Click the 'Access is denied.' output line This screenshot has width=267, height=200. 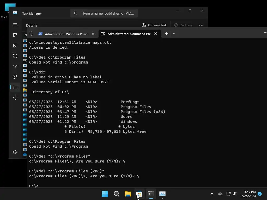tap(49, 47)
